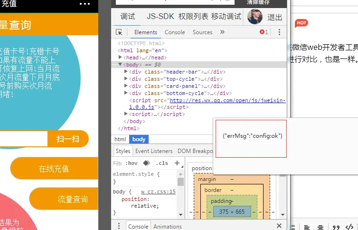
Task: Click the box model pane scroll-down arrow
Action: tap(283, 215)
